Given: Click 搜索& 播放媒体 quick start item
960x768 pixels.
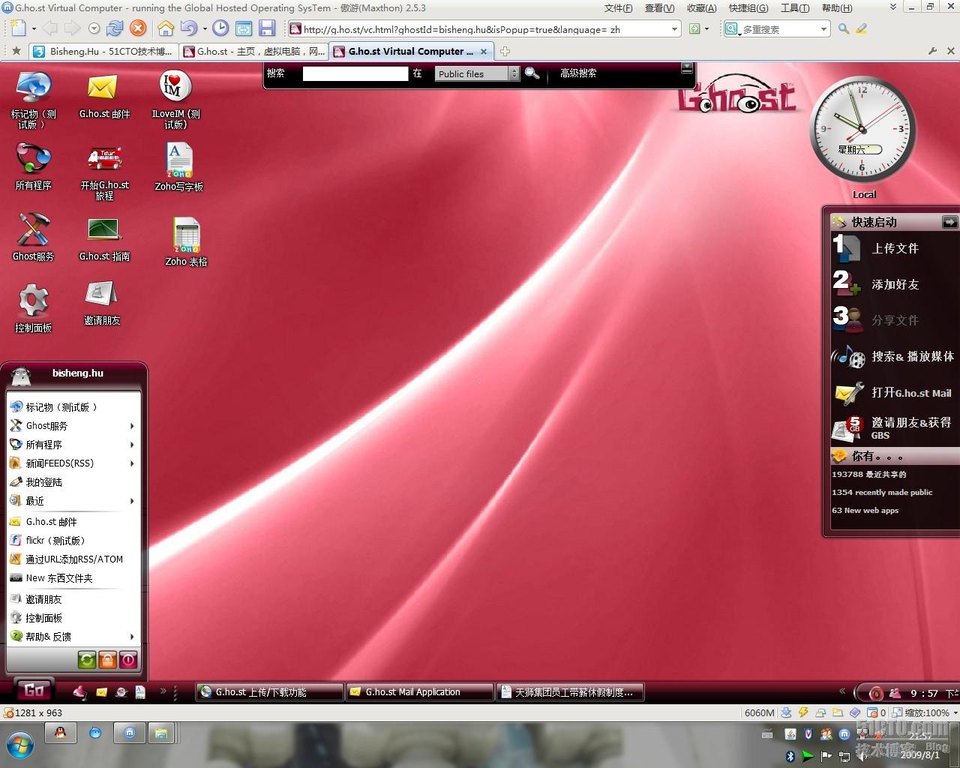Looking at the screenshot, I should tap(894, 356).
